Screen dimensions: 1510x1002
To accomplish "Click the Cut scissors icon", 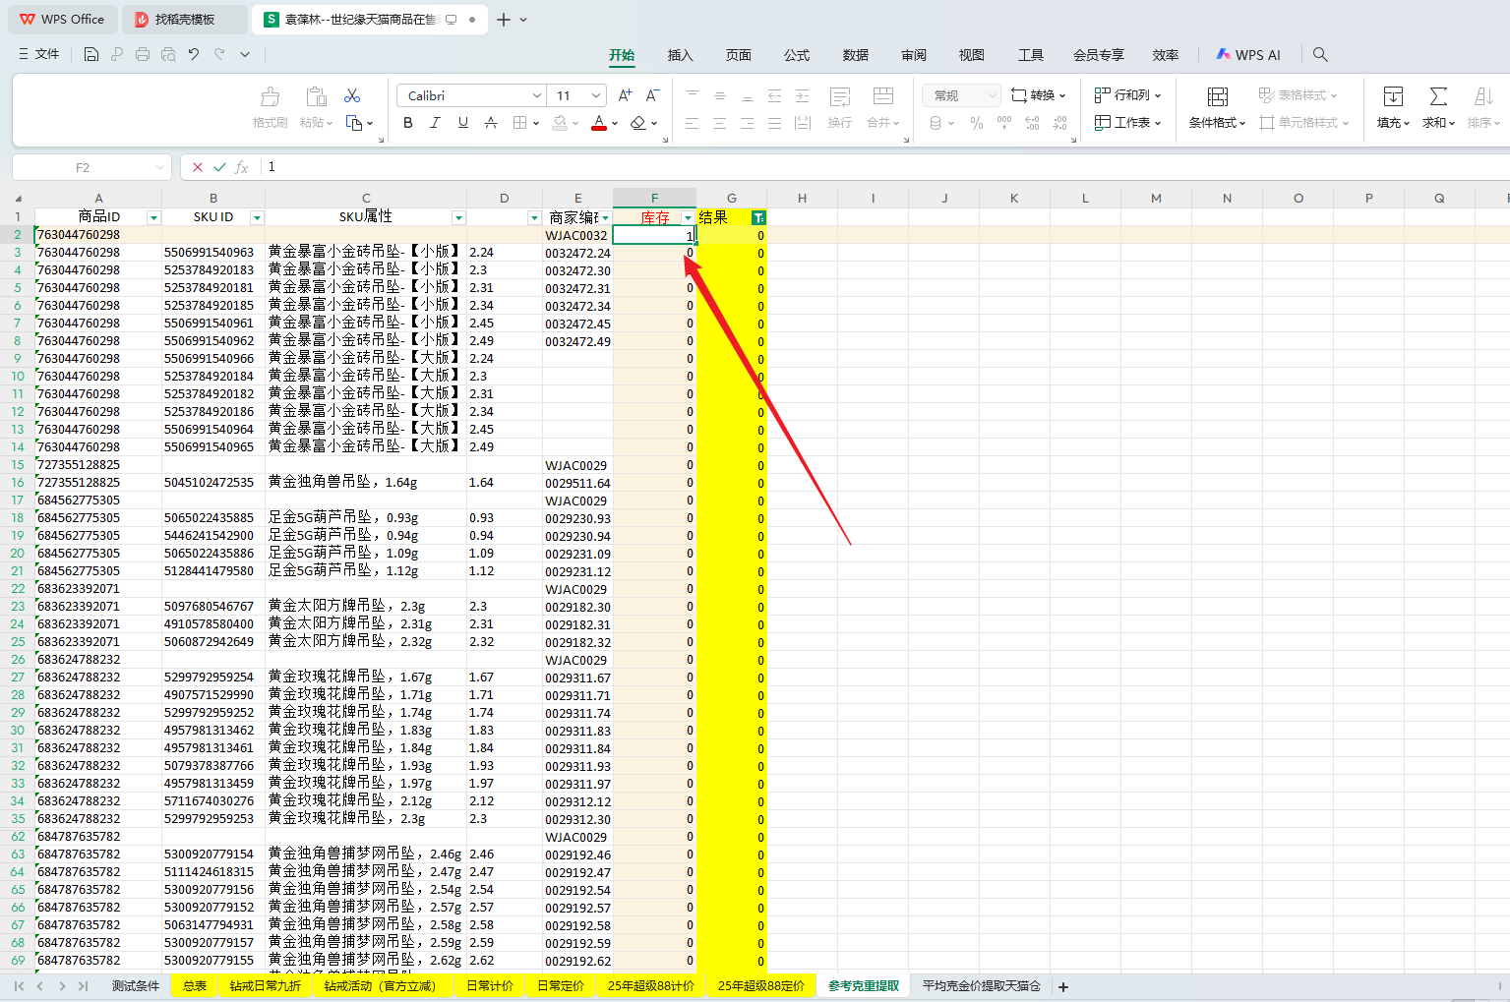I will pos(352,95).
